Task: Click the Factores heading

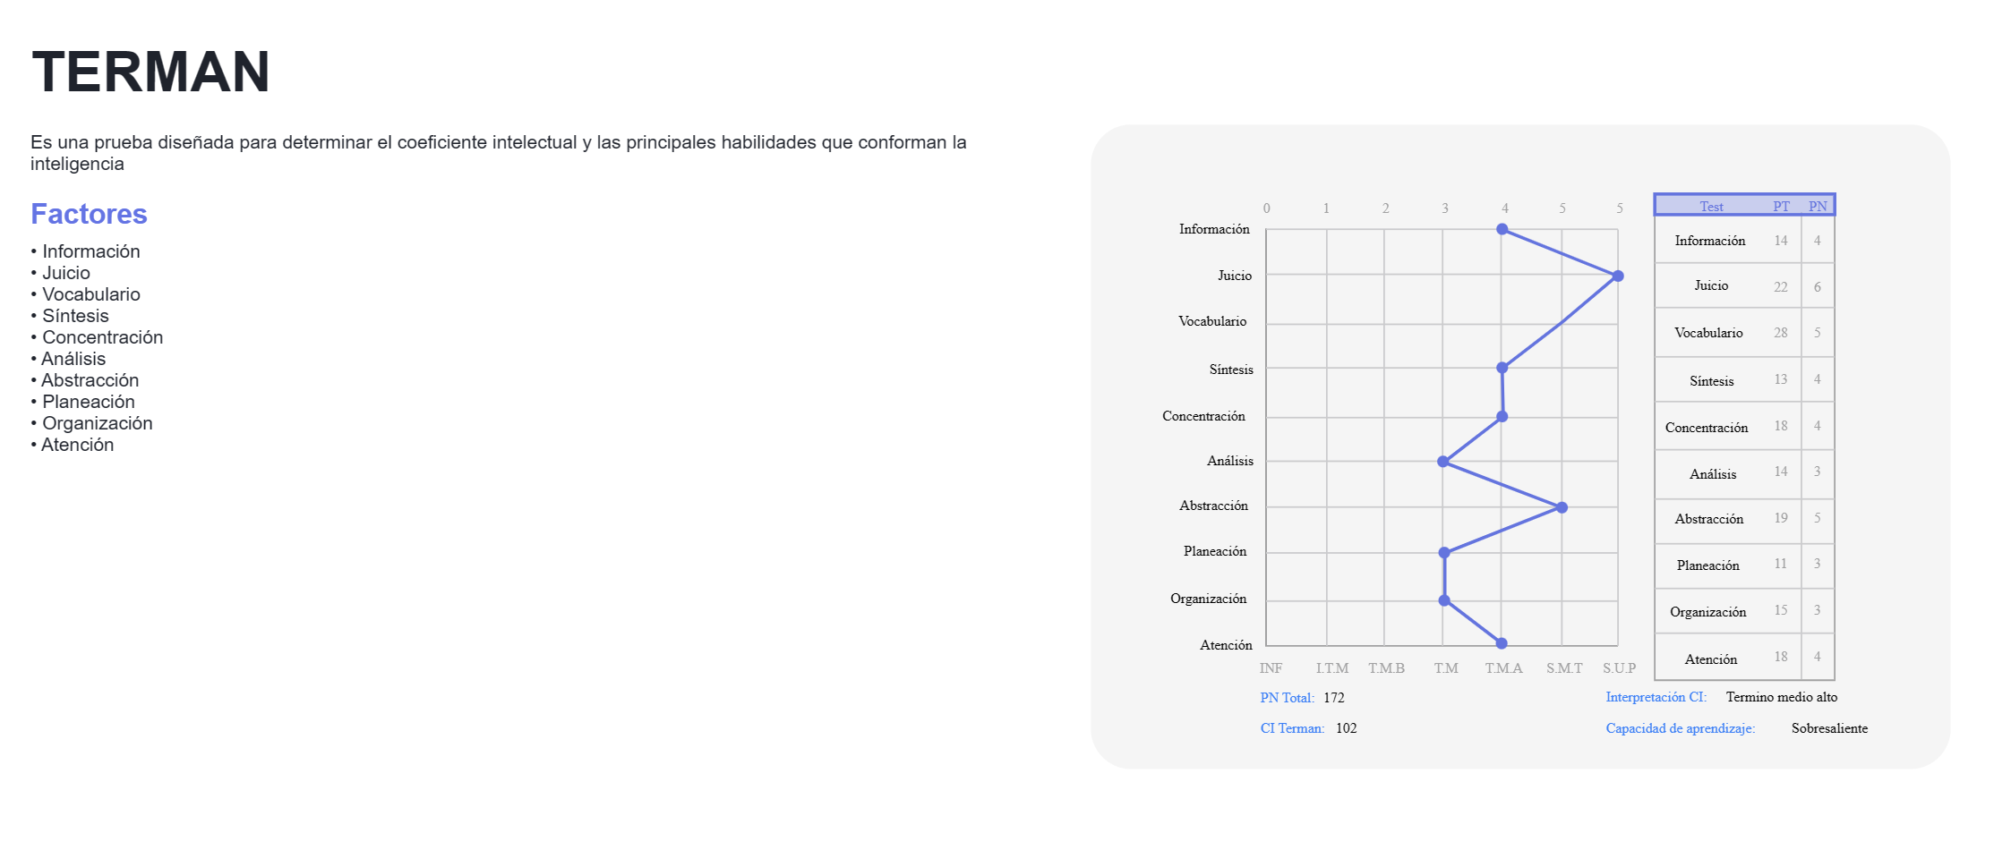Action: pos(89,214)
